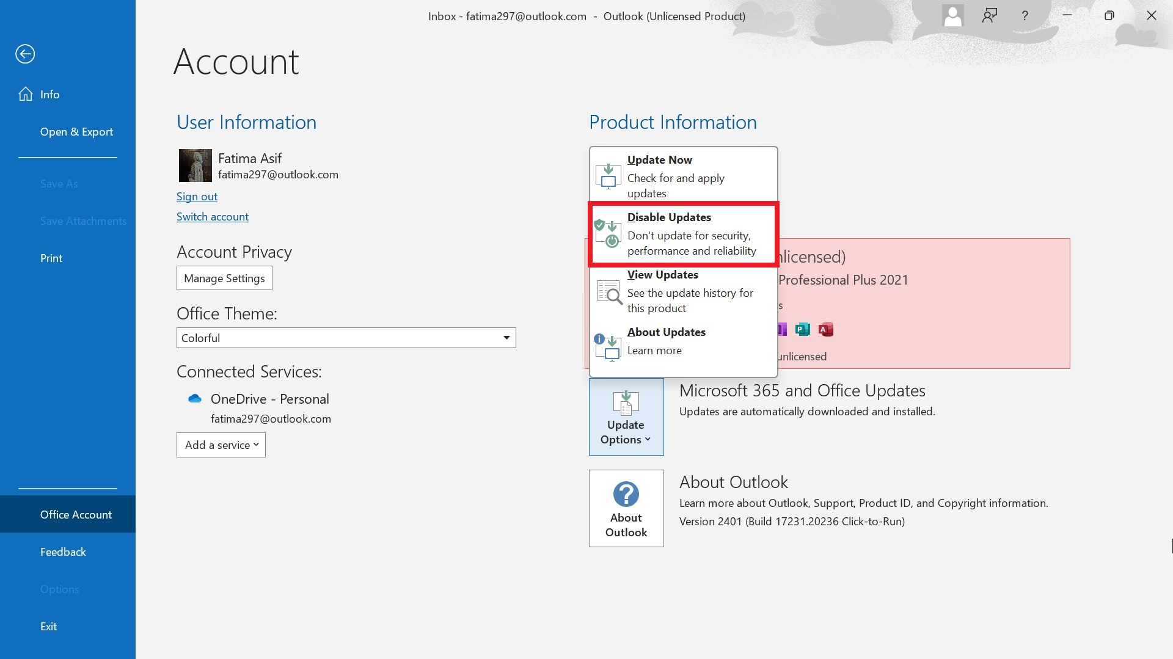The height and width of the screenshot is (659, 1173).
Task: Select View Updates menu entry
Action: click(683, 291)
